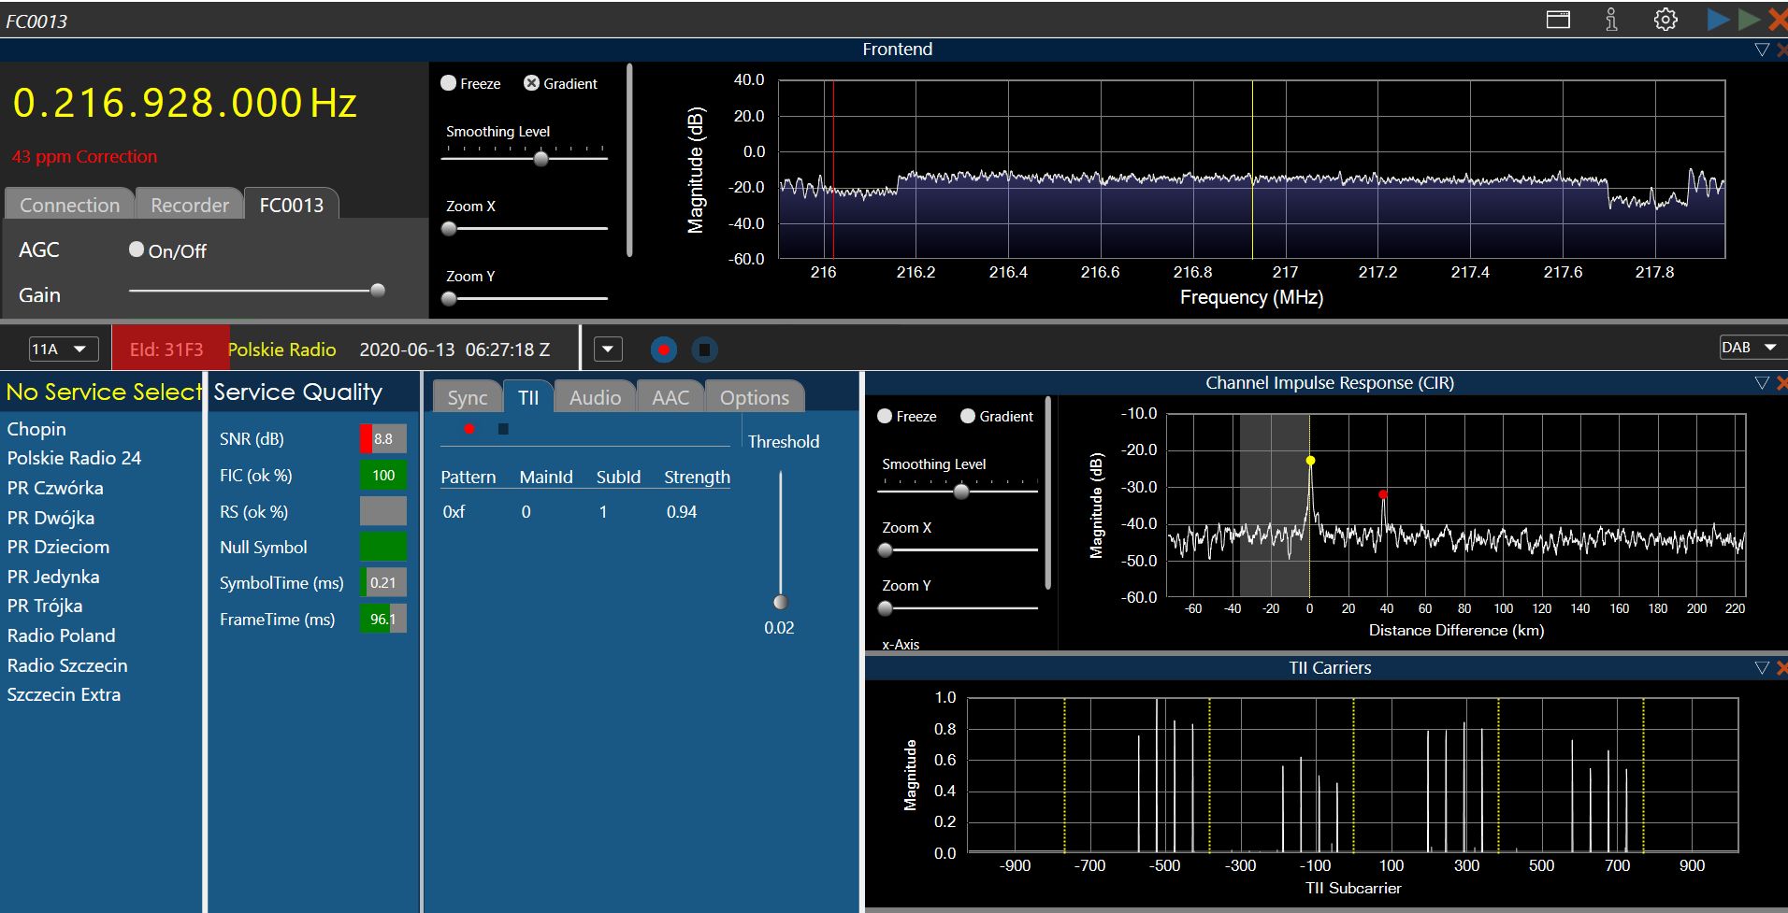The image size is (1788, 913).
Task: Click the 0.216.928.000 Hz frequency display
Action: 185,103
